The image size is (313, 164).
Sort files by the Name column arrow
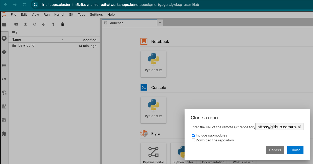(62, 40)
